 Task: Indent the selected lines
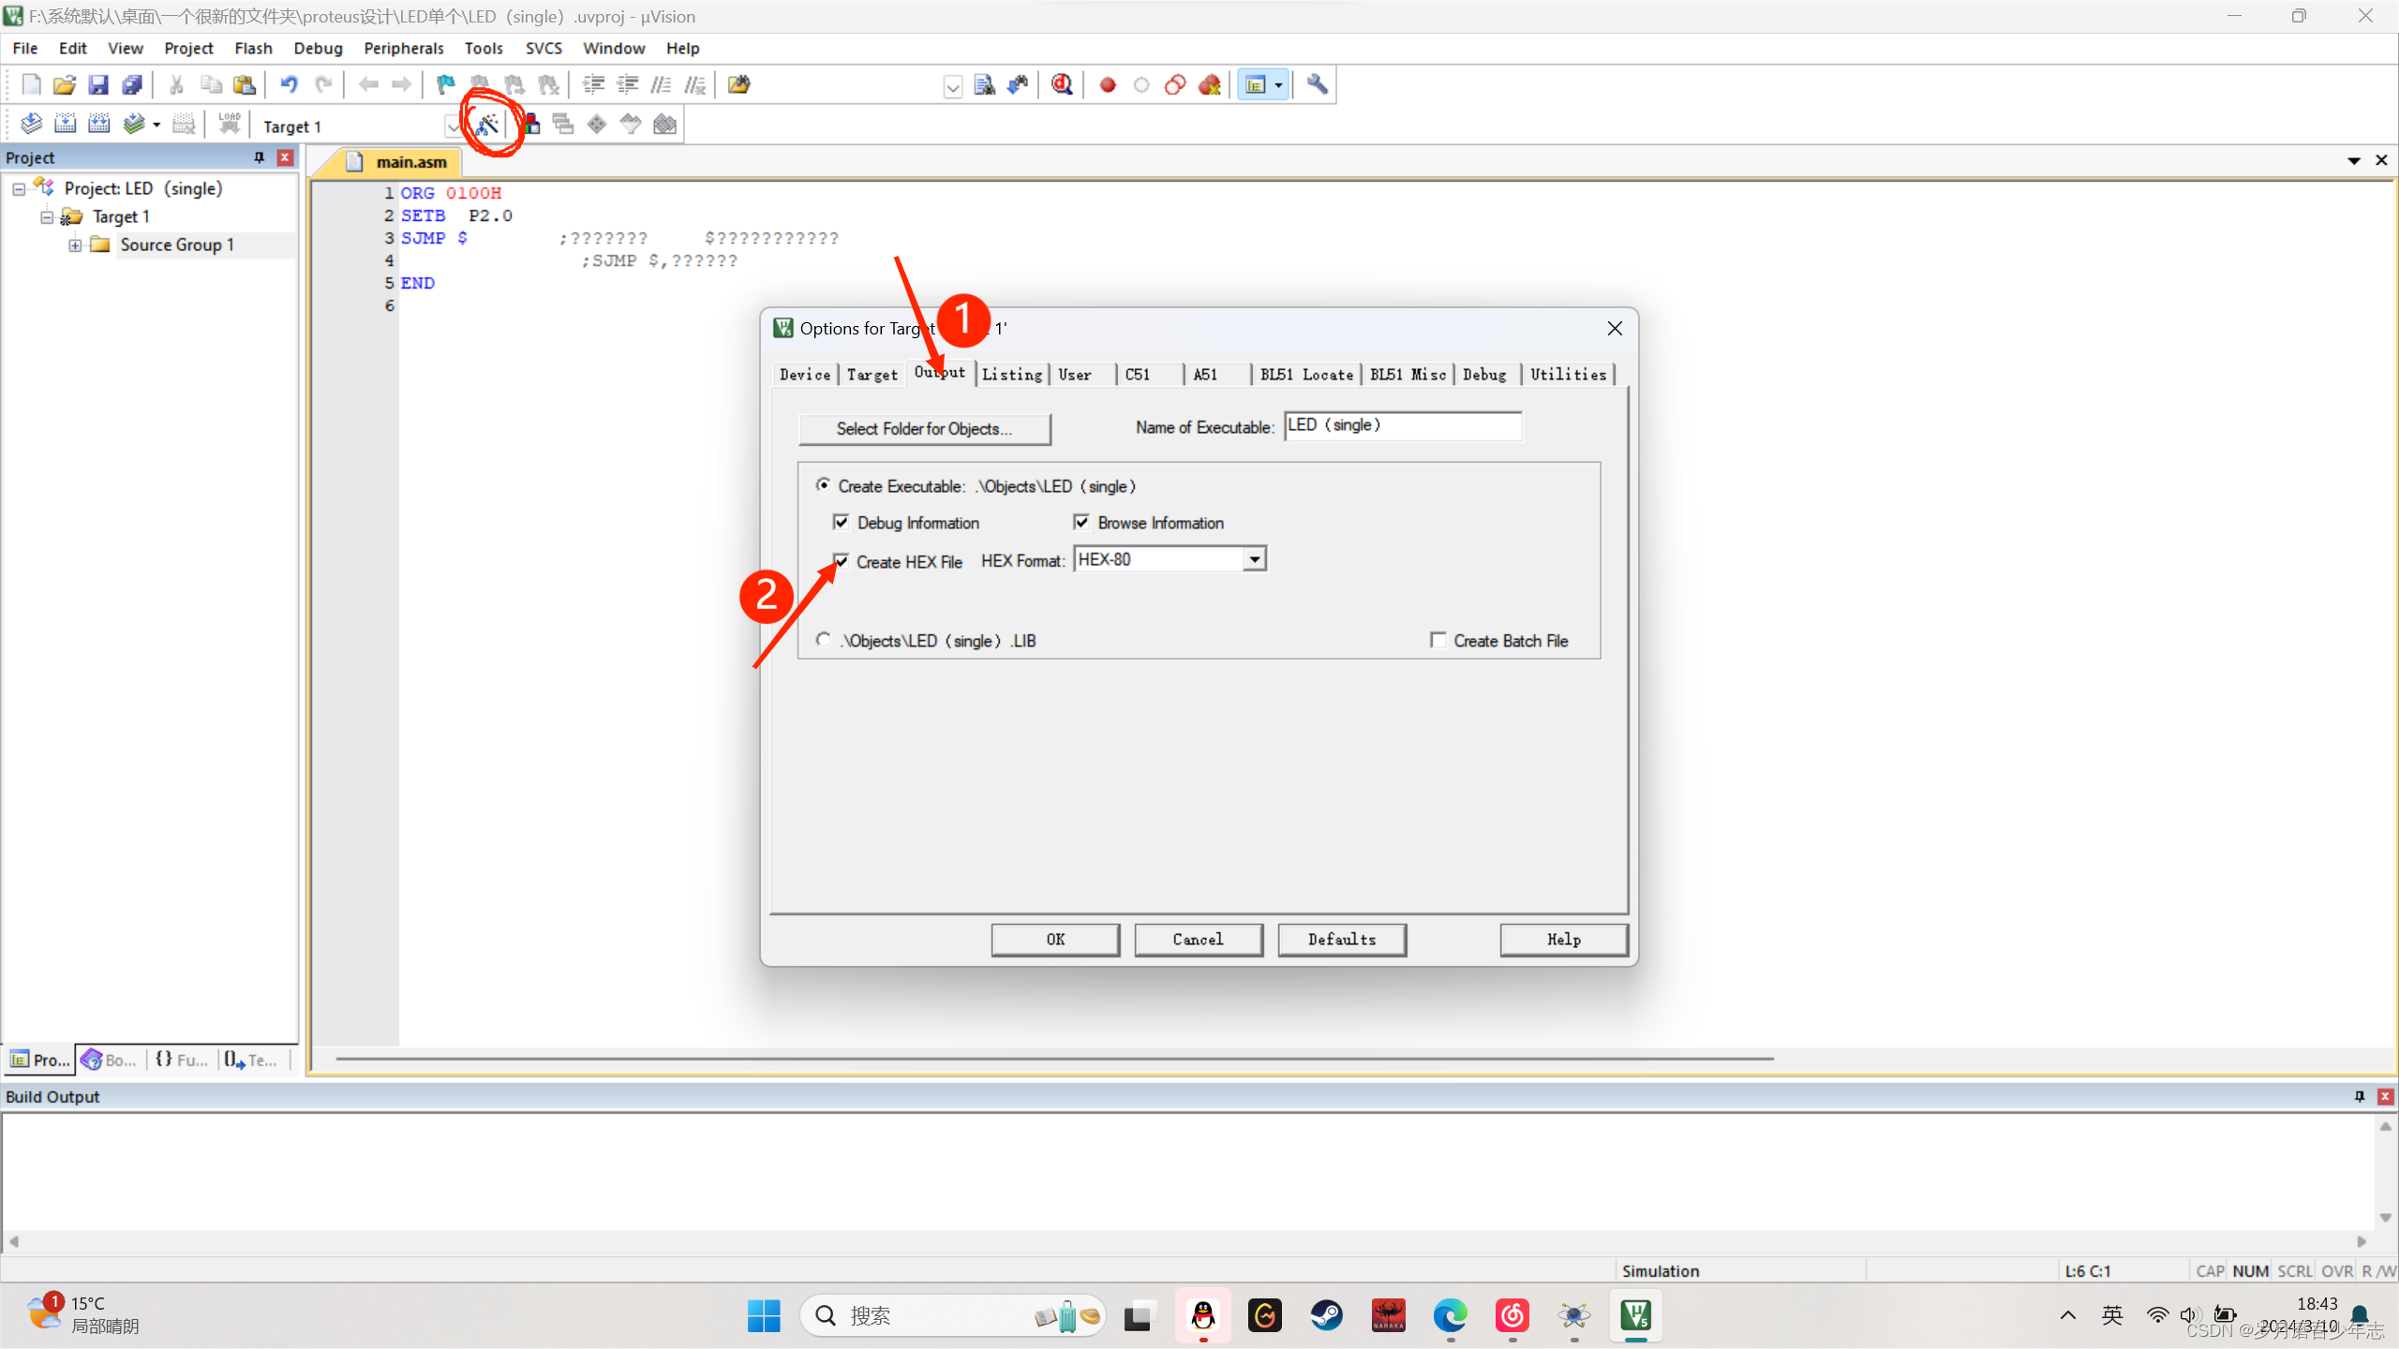click(593, 85)
